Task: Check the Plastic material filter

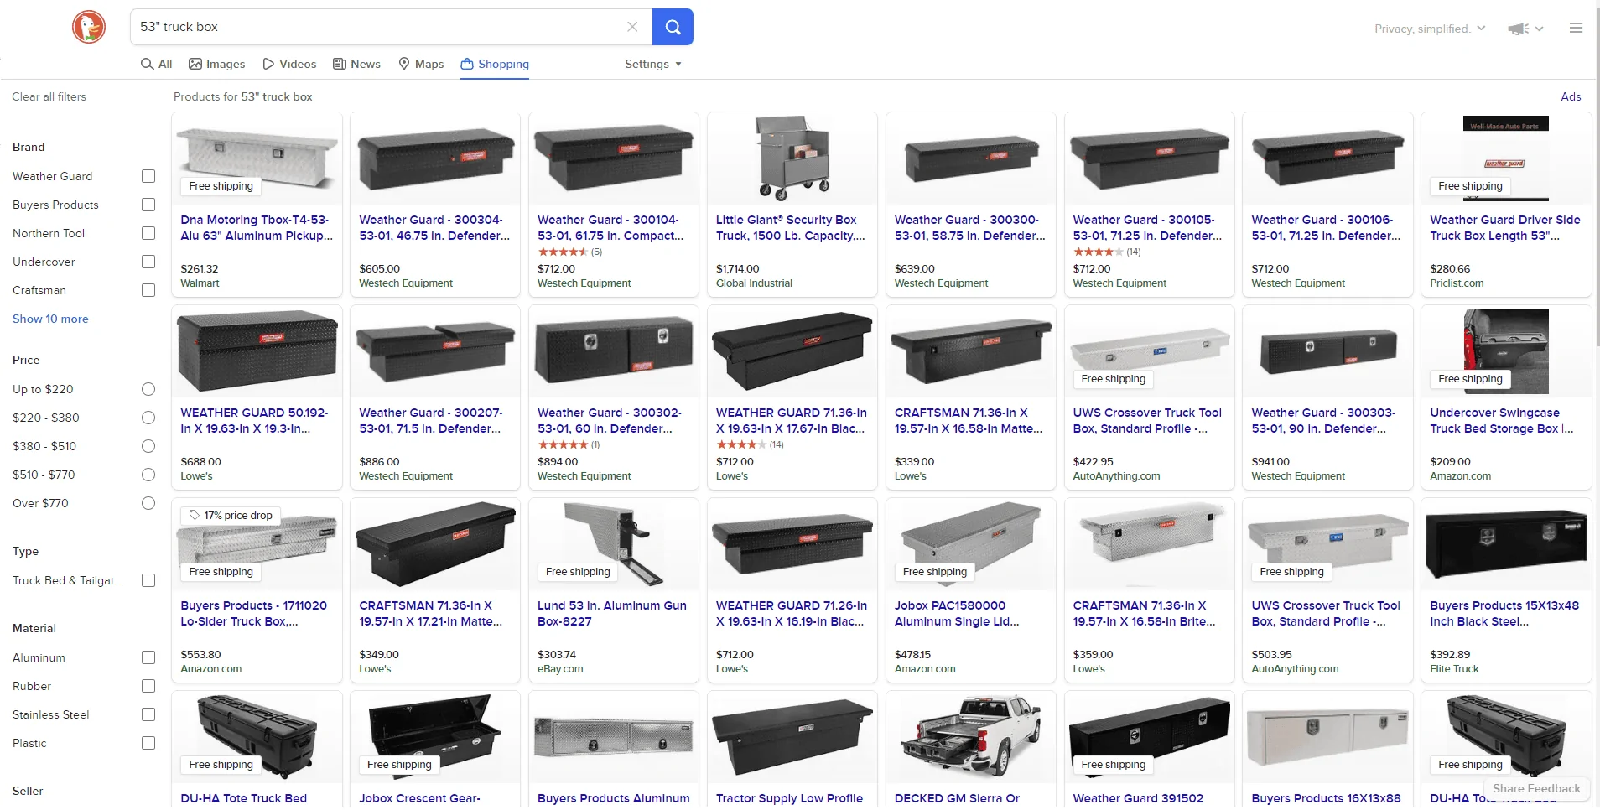Action: point(148,743)
